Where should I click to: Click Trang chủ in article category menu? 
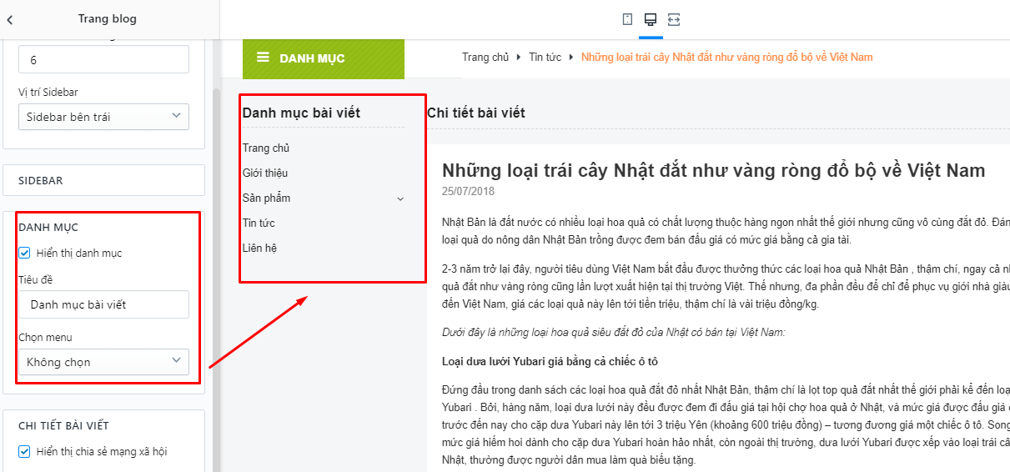coord(266,148)
